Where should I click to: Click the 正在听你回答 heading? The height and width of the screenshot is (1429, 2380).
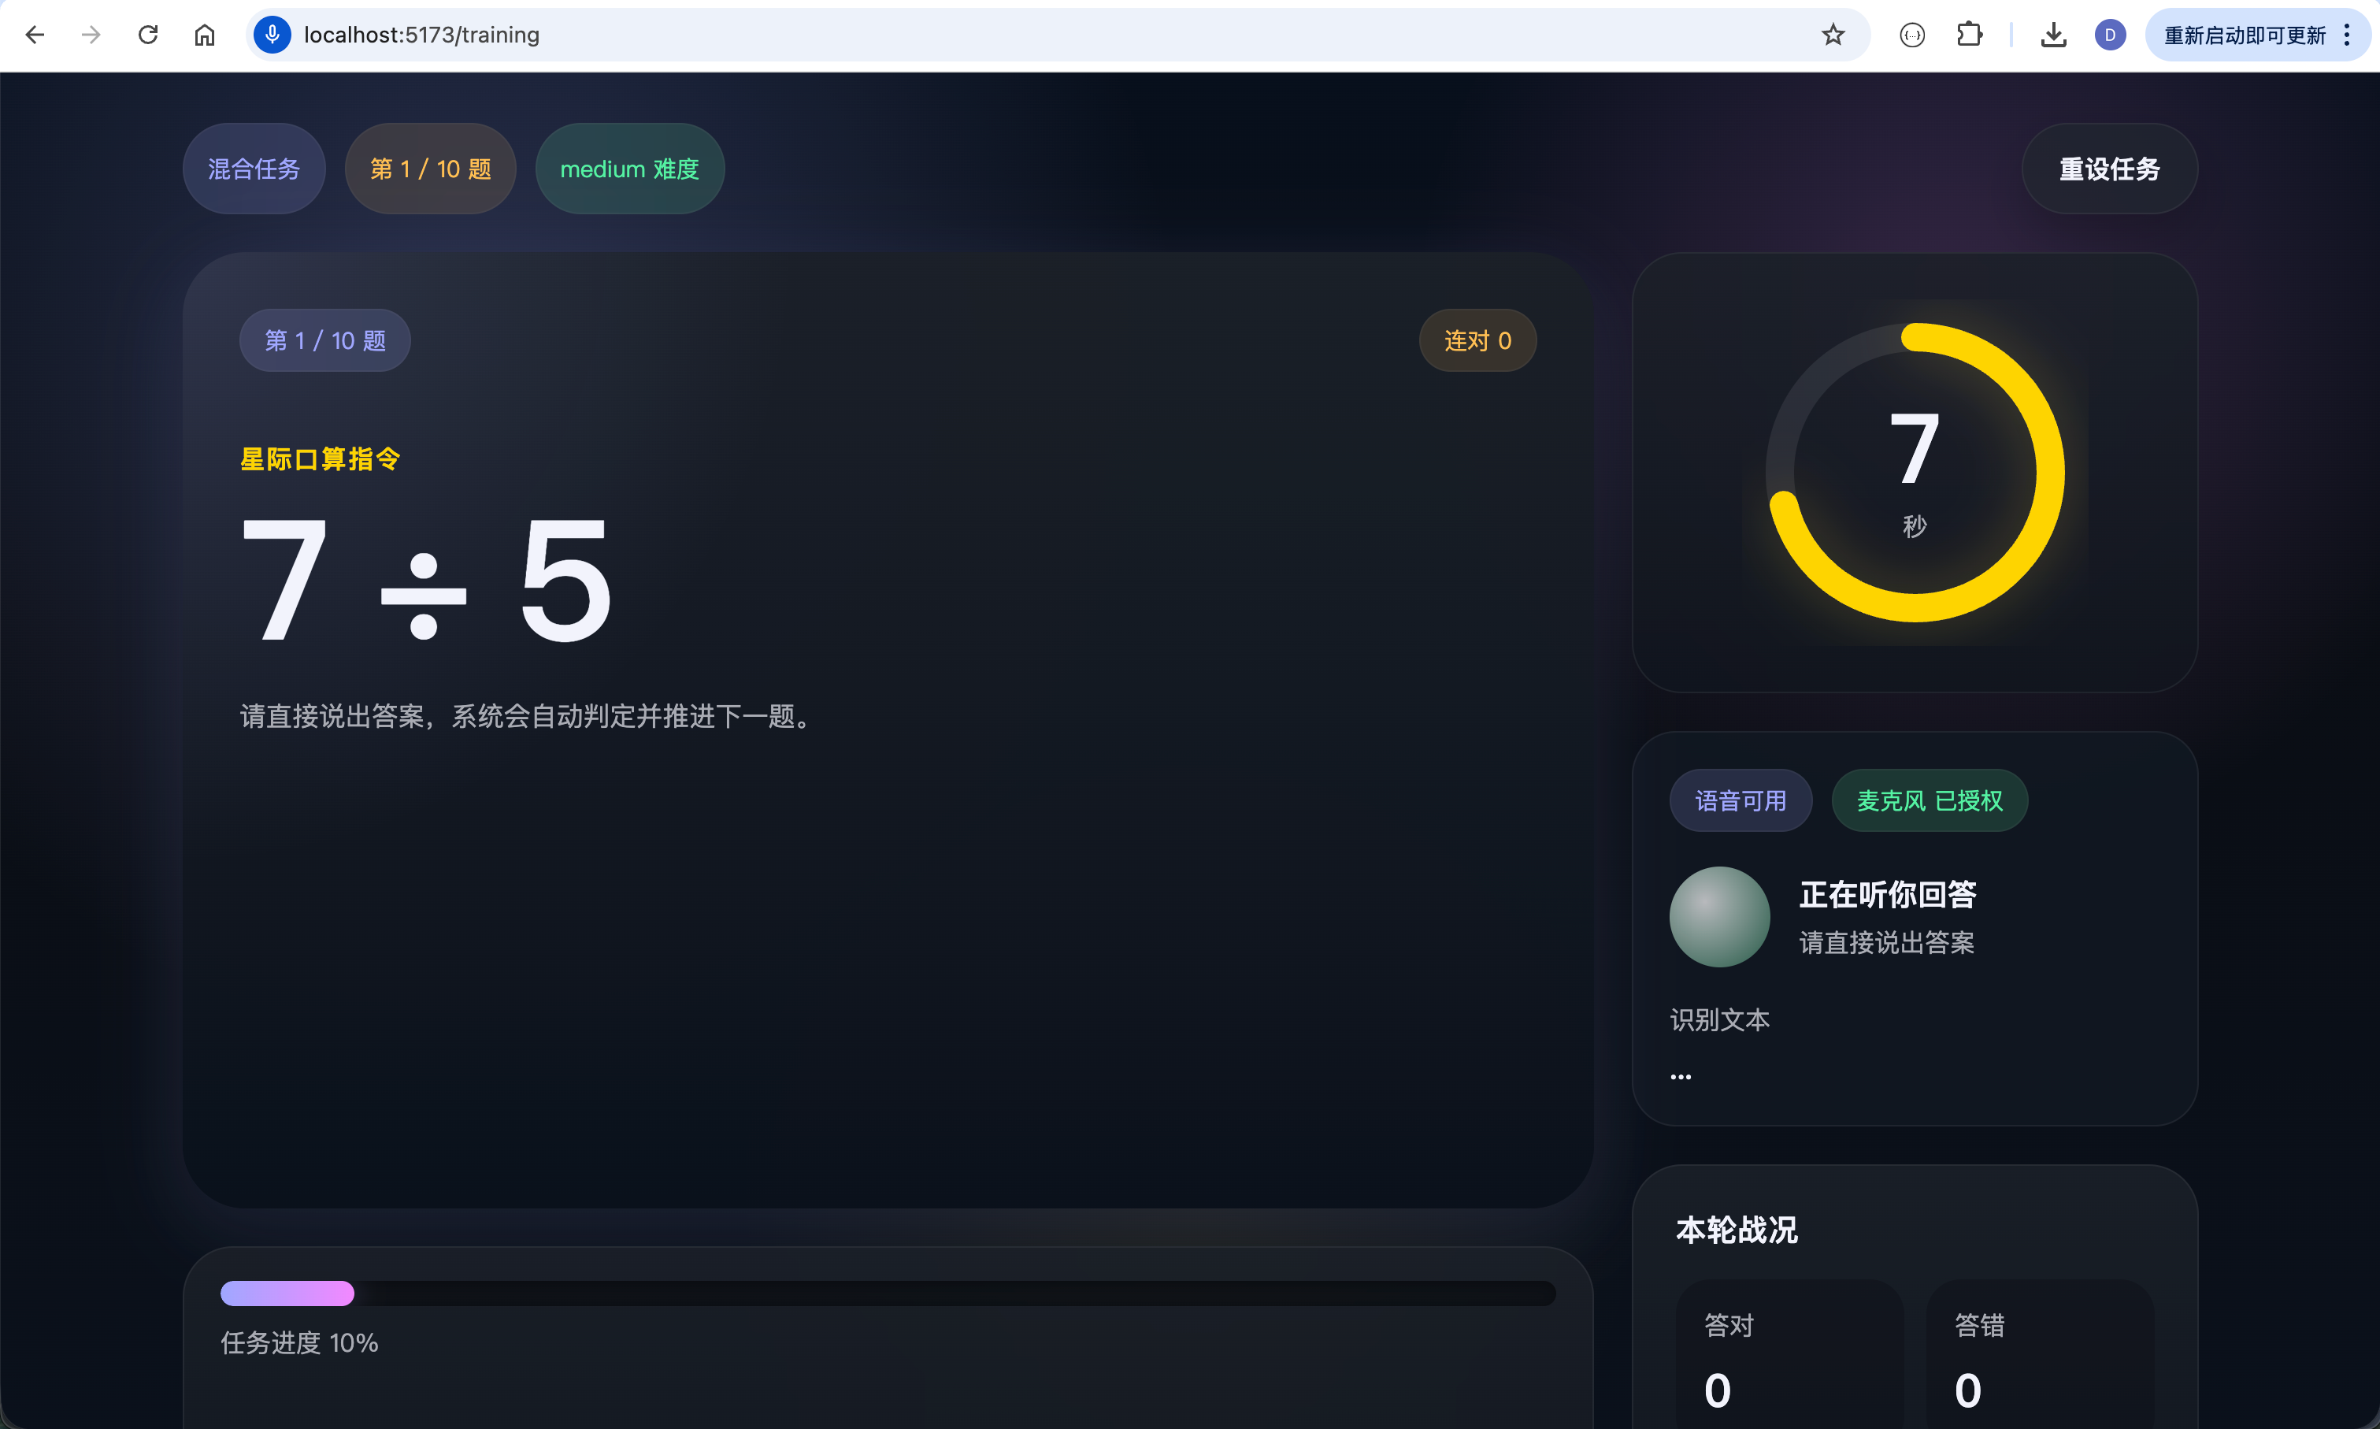click(x=1887, y=895)
